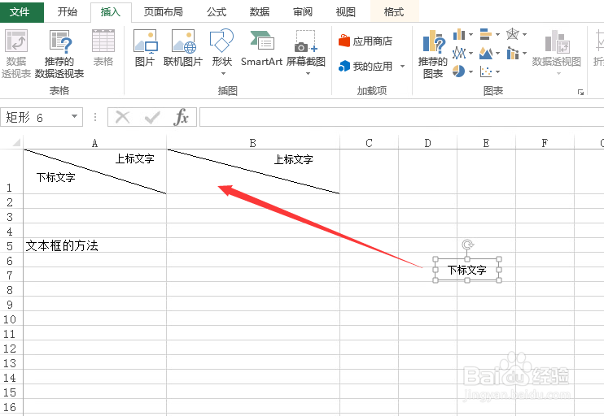Insert a SmartArt graphic
604x416 pixels.
(x=261, y=48)
